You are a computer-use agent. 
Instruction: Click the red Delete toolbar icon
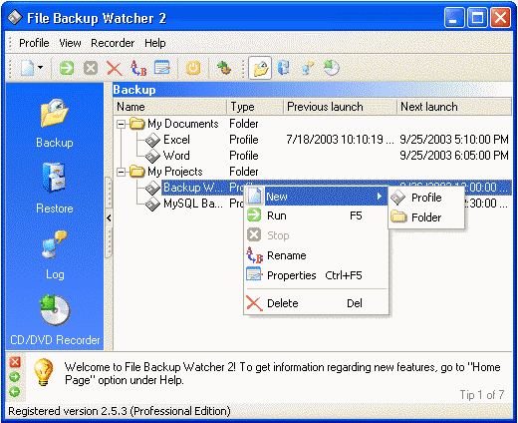coord(115,69)
